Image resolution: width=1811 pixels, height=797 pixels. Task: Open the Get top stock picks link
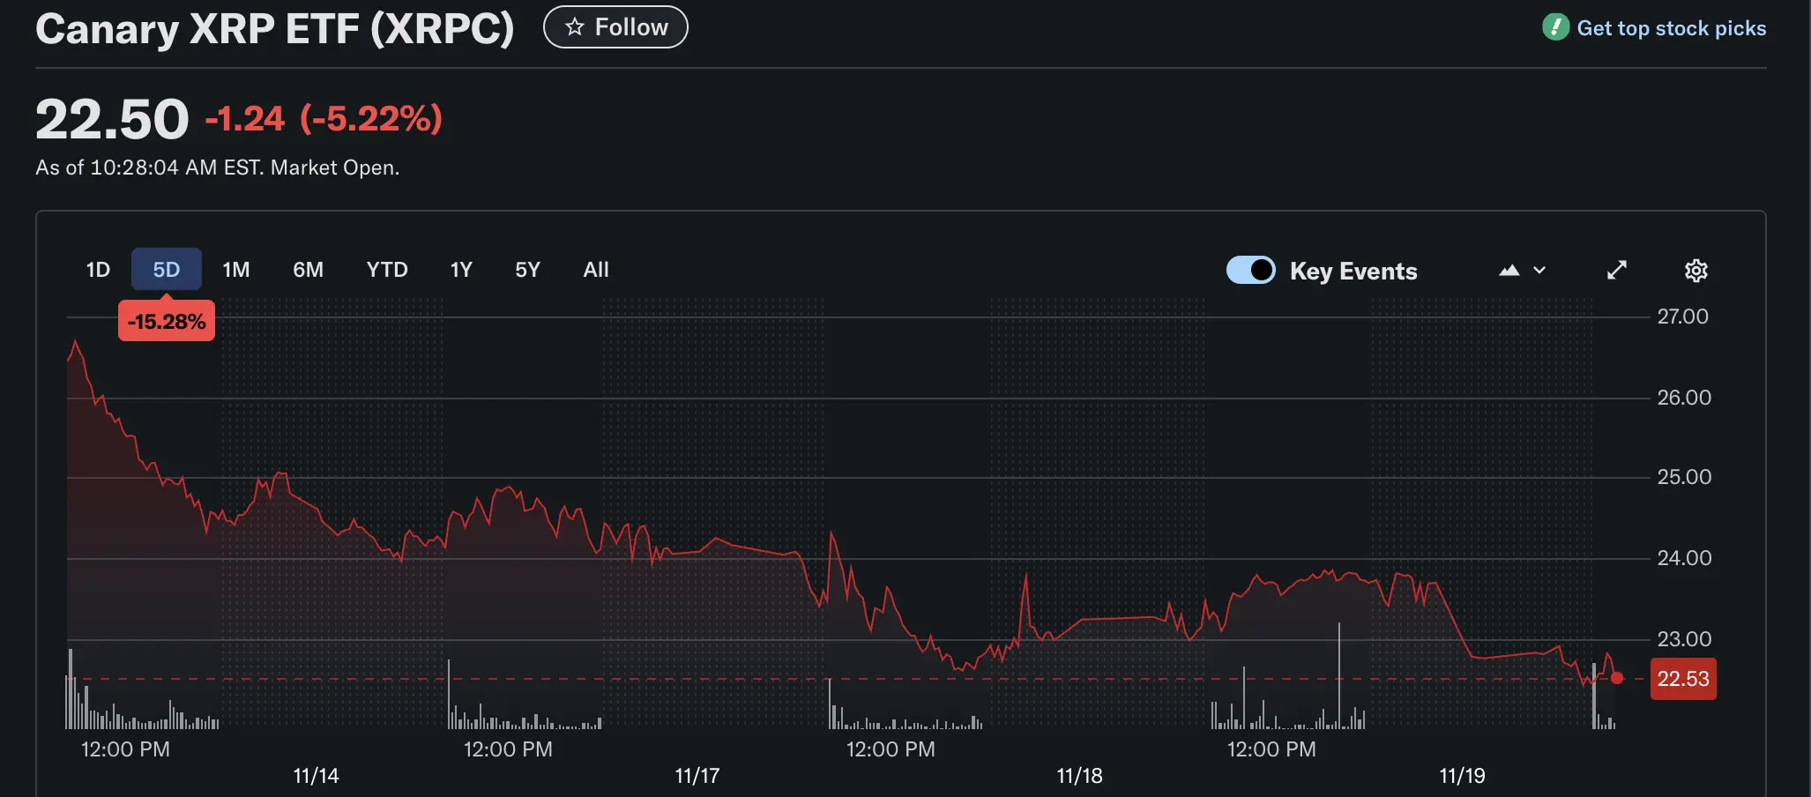(x=1671, y=27)
